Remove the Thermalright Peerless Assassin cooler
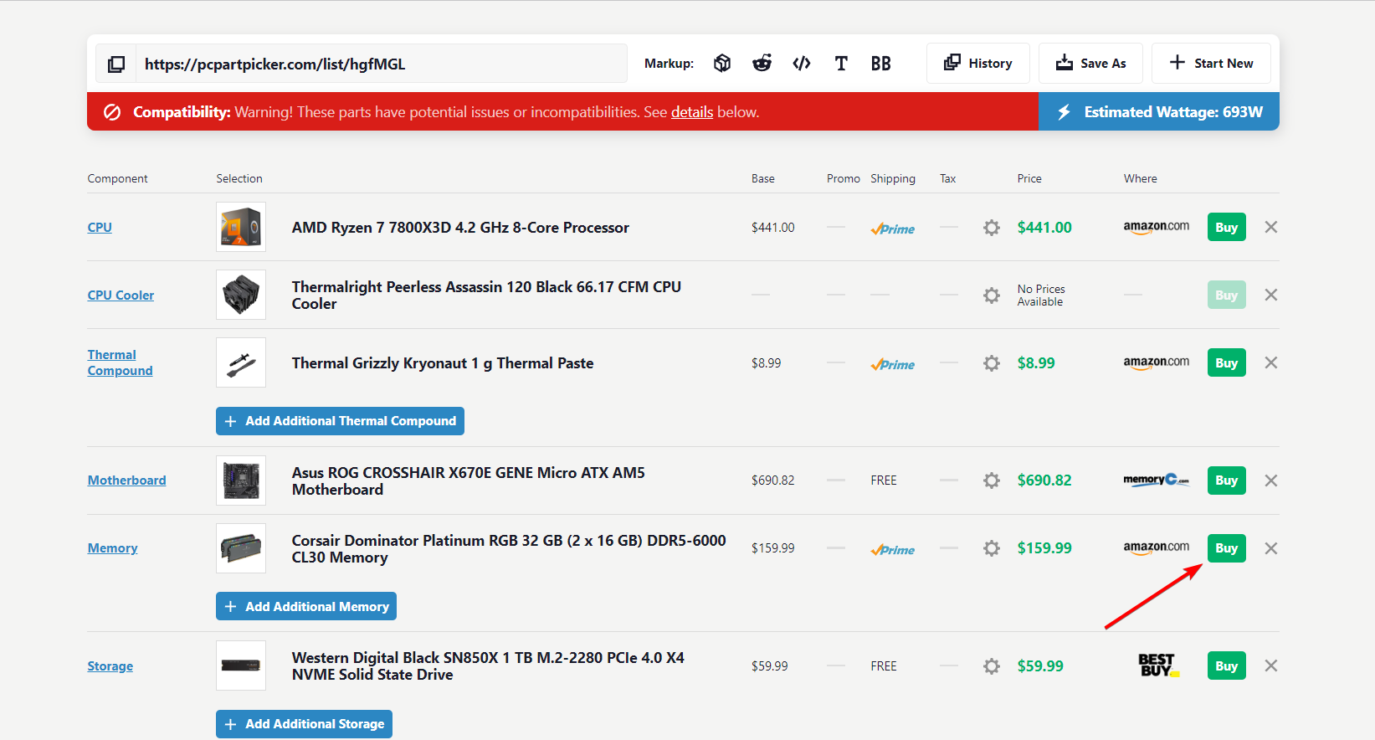The height and width of the screenshot is (740, 1375). click(1271, 295)
